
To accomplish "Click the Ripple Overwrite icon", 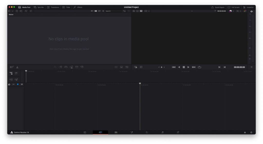I will (66, 67).
